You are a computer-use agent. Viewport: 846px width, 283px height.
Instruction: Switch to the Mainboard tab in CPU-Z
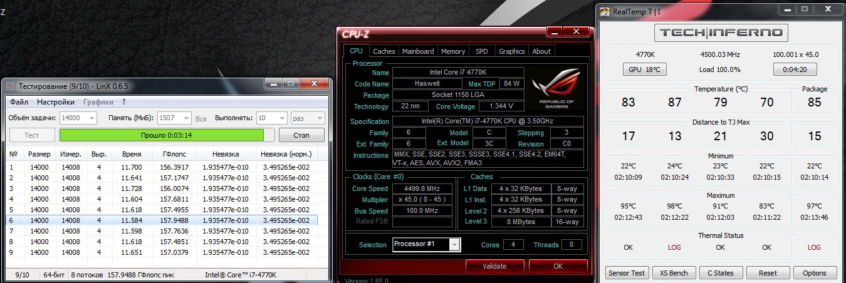pos(418,51)
